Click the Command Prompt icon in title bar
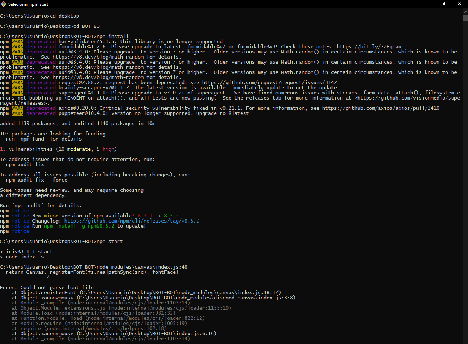 (x=4, y=4)
